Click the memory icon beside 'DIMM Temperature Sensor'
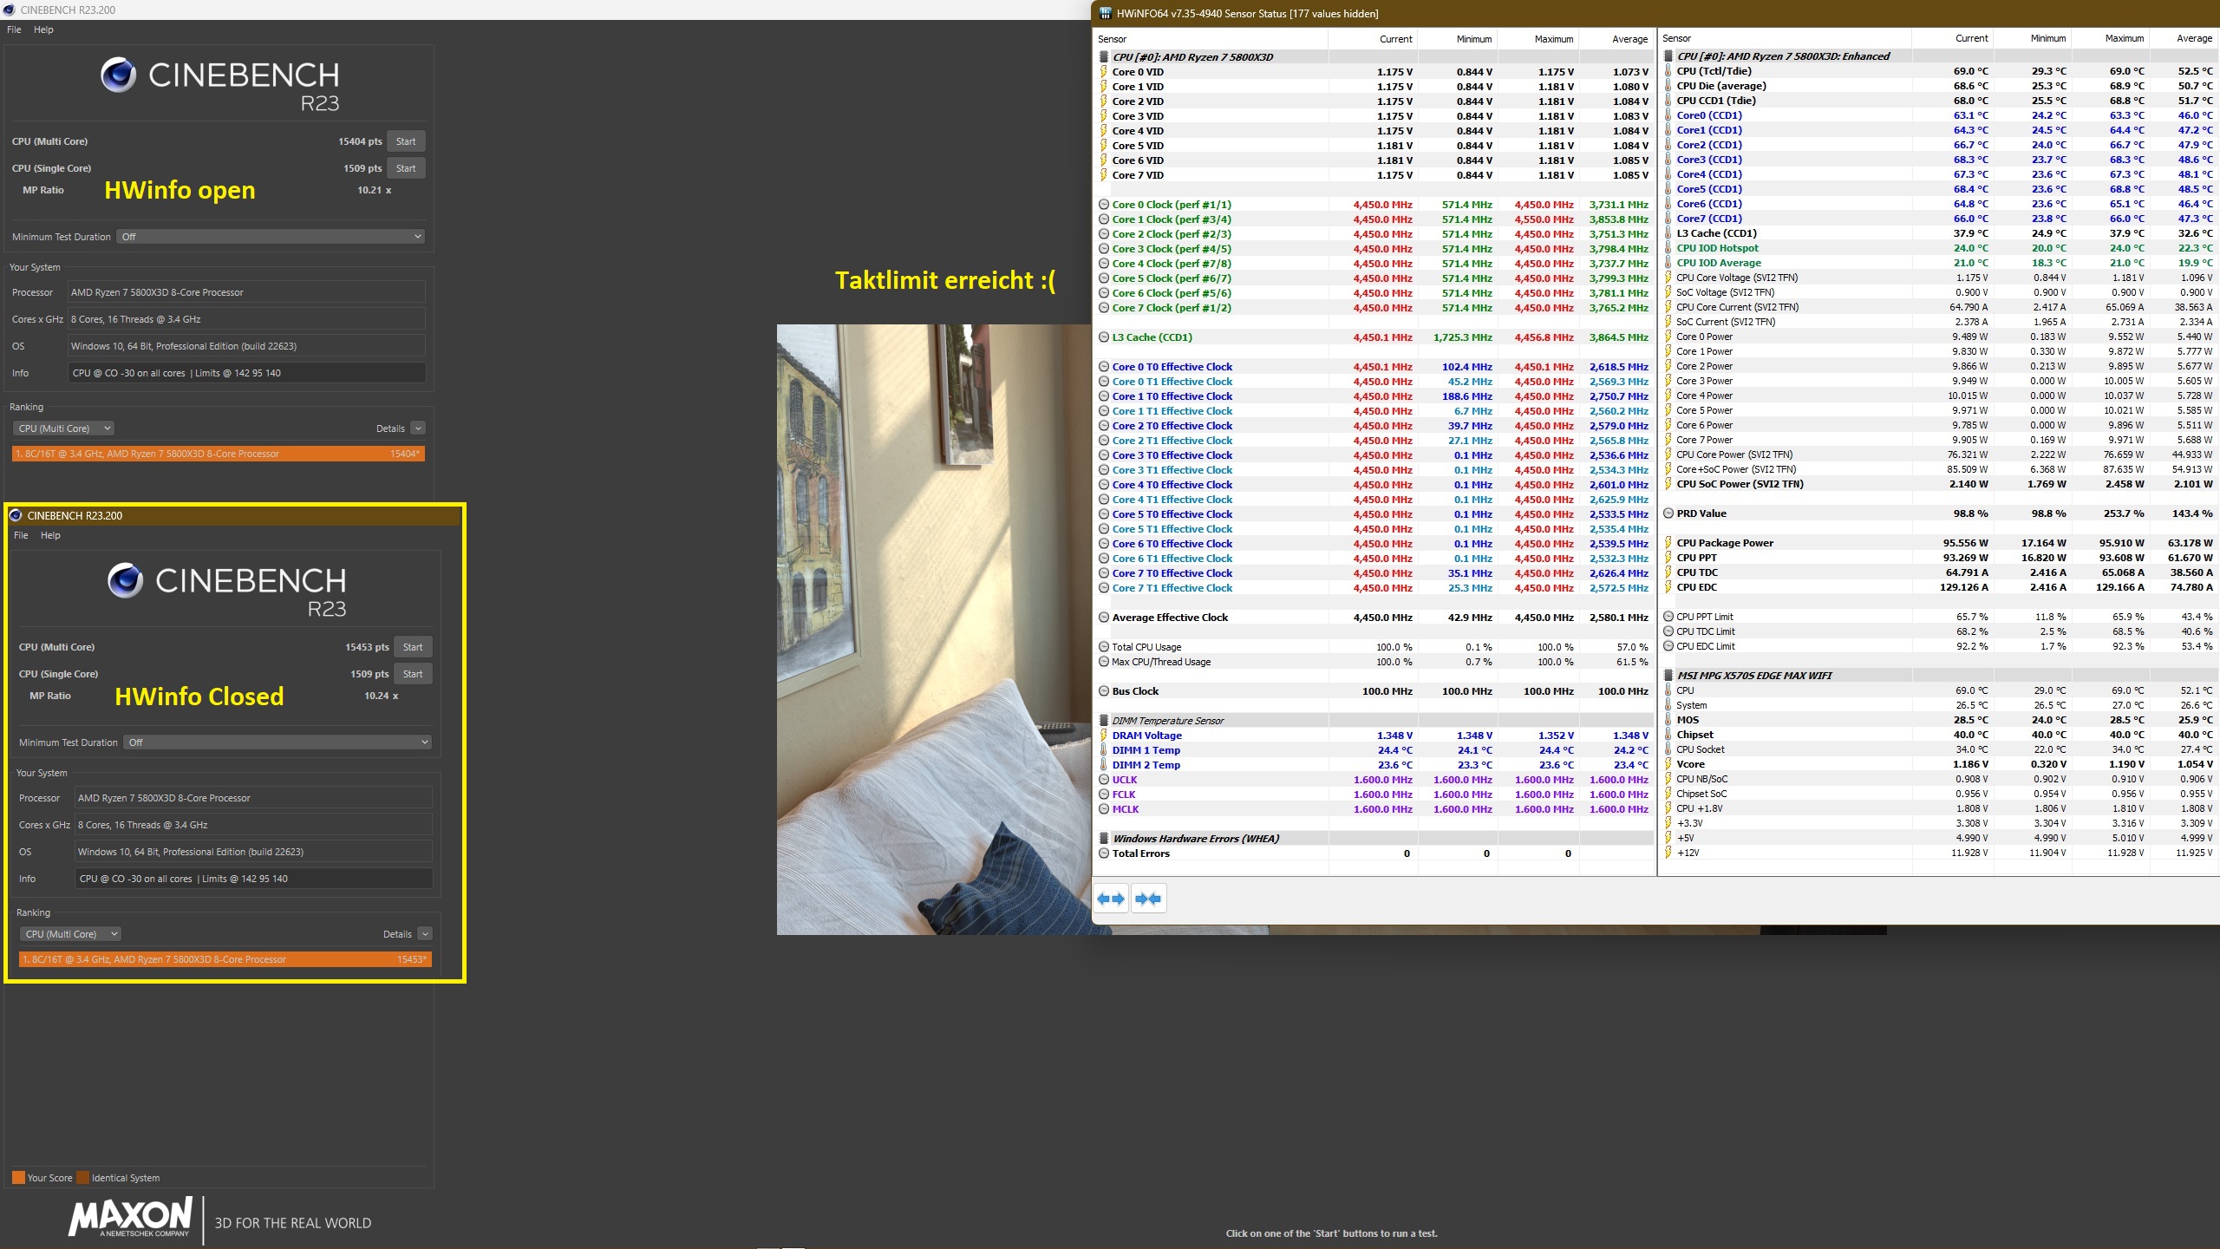 [x=1104, y=721]
